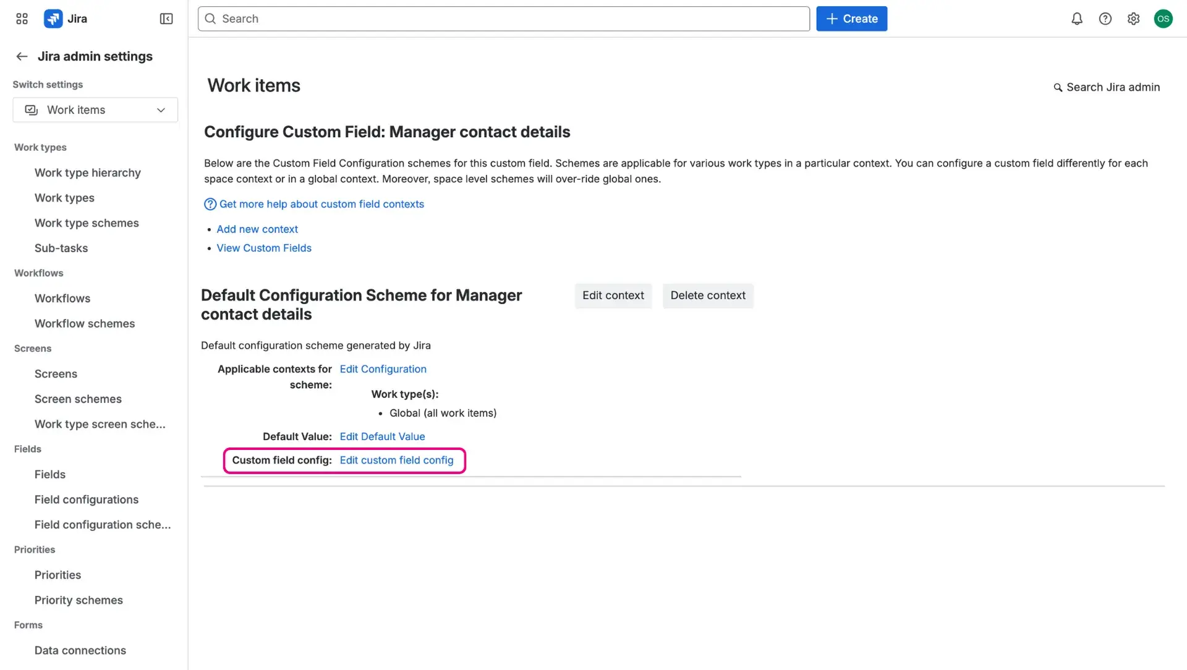Click the Edit context button

[613, 295]
